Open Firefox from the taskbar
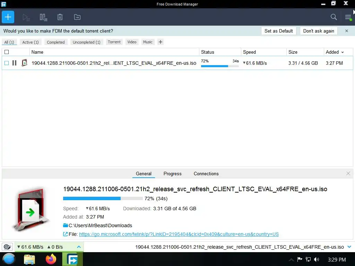 pyautogui.click(x=51, y=259)
